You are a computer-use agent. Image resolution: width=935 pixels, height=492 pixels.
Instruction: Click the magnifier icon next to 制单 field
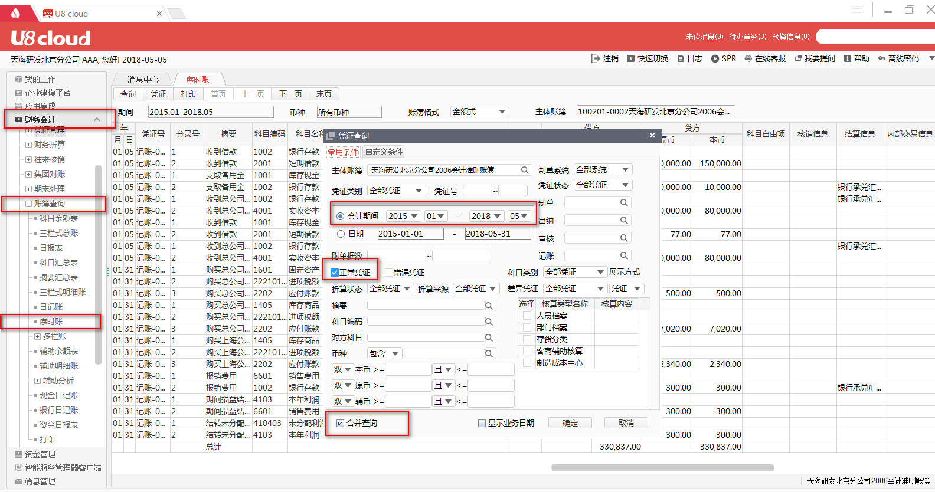pos(623,203)
